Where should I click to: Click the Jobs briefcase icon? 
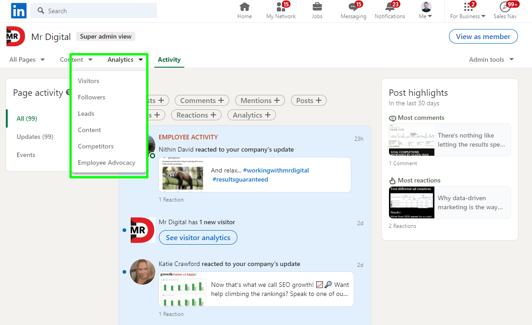click(316, 10)
